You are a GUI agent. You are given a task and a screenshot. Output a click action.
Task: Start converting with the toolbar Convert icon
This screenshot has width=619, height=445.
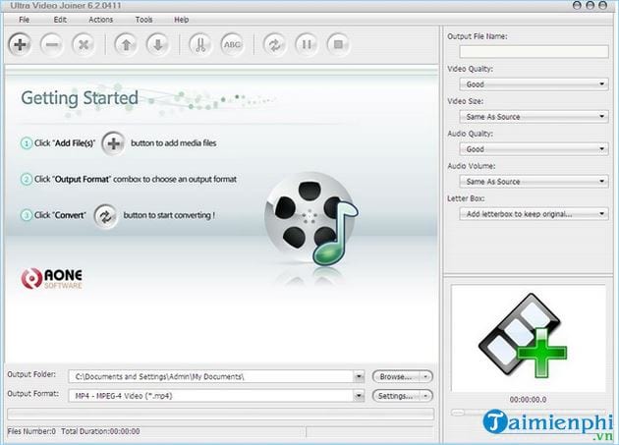click(275, 44)
